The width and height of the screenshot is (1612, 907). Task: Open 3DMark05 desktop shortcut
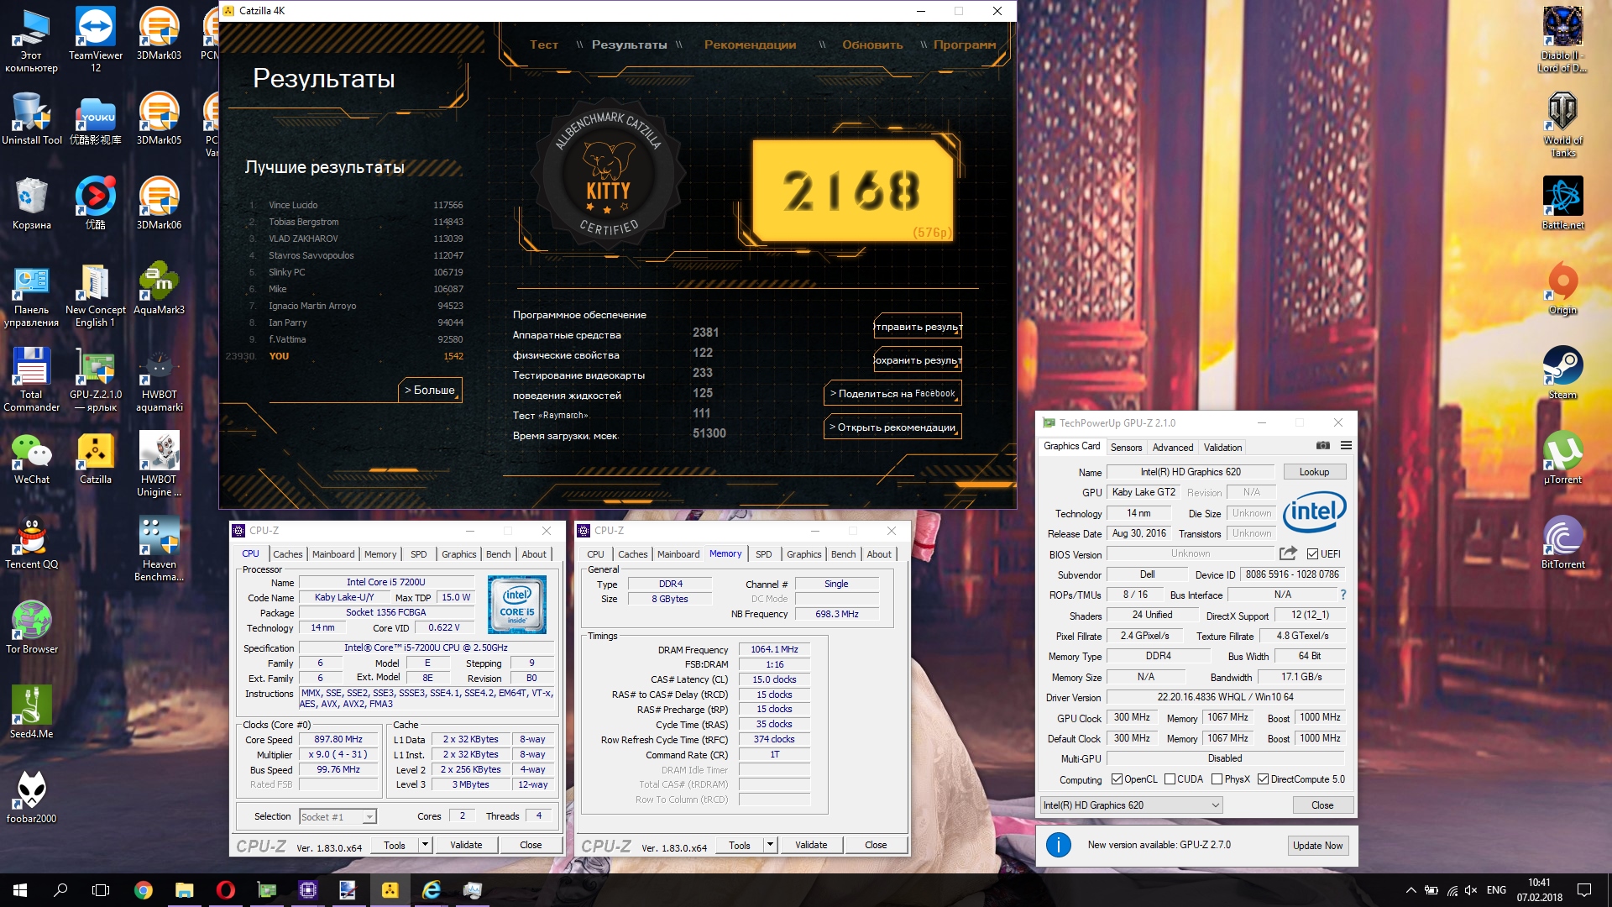point(159,118)
